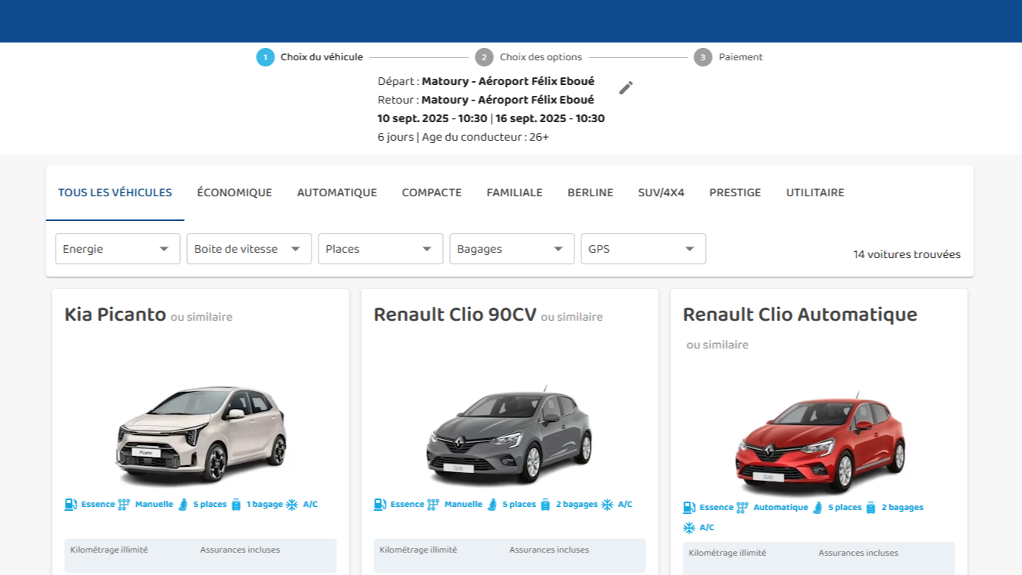Image resolution: width=1022 pixels, height=575 pixels.
Task: Go to the BERLINE tab
Action: [x=590, y=193]
